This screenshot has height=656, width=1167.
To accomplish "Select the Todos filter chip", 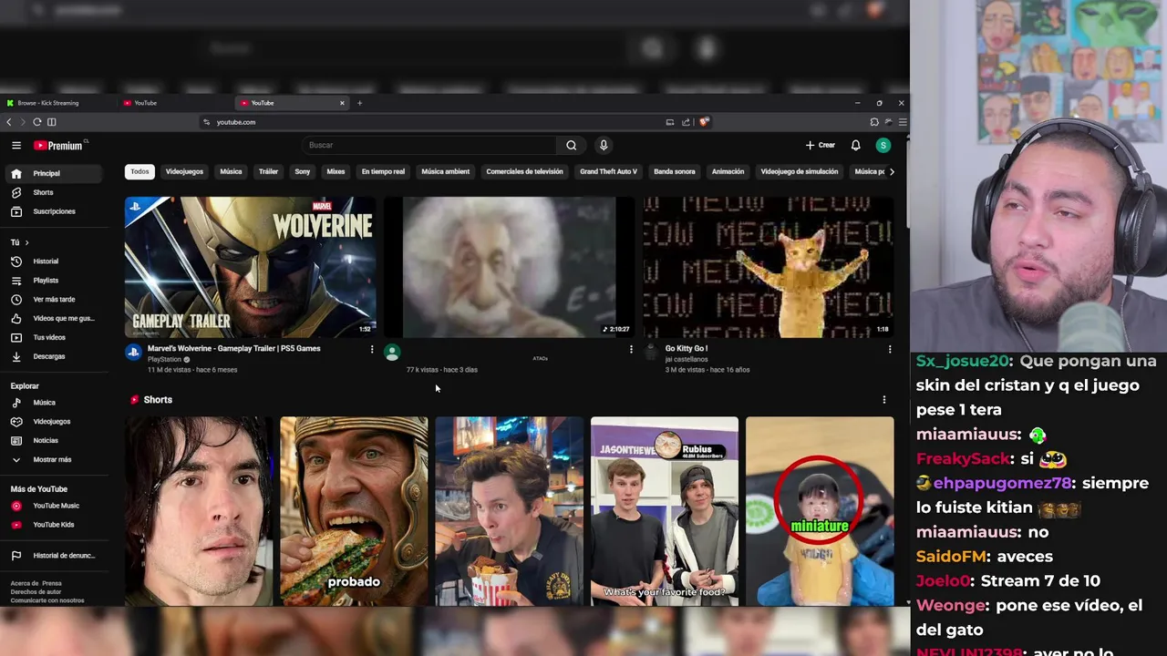I will pyautogui.click(x=139, y=171).
